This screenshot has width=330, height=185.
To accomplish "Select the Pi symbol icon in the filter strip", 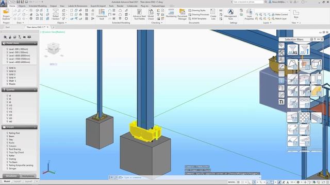I will point(282,102).
